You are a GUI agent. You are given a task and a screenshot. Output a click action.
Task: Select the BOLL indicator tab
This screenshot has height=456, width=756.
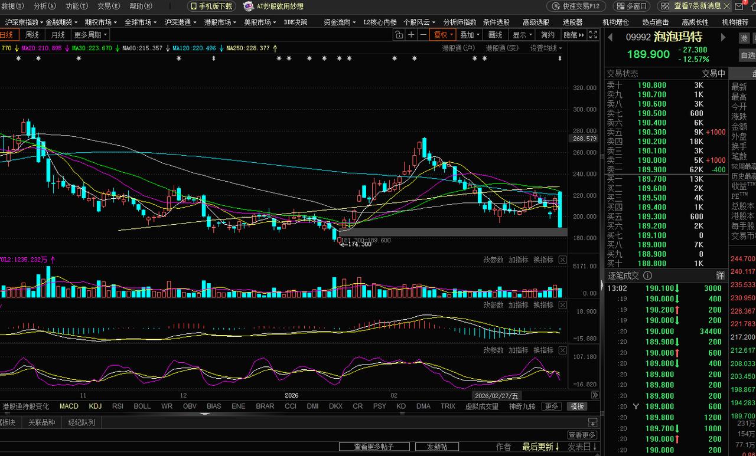(142, 406)
